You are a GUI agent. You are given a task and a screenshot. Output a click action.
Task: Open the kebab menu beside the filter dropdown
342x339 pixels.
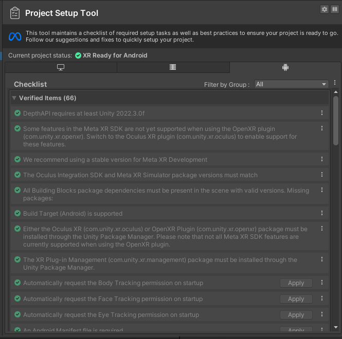(x=335, y=83)
